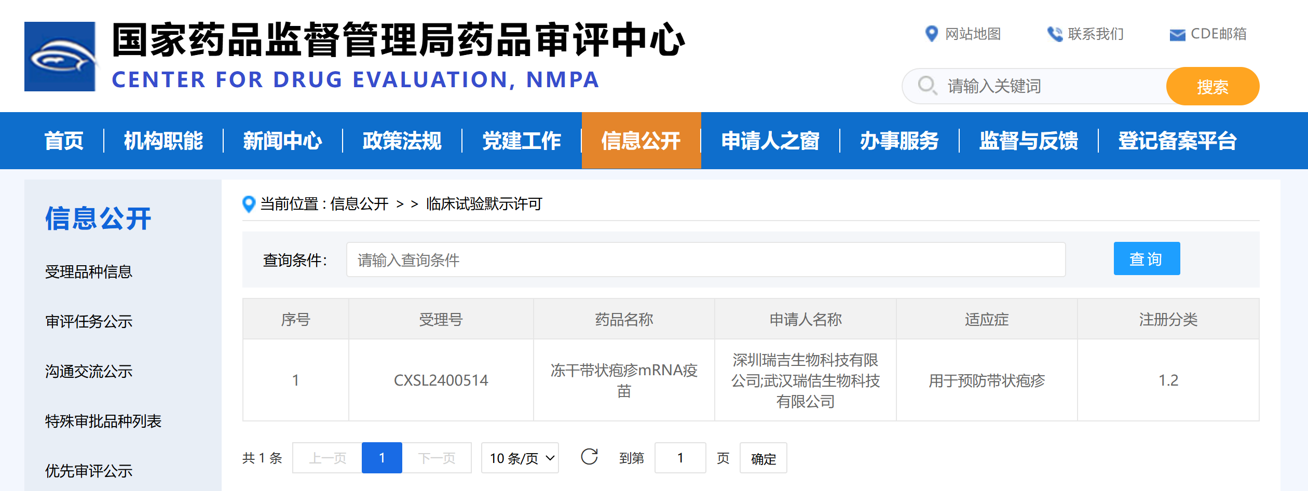This screenshot has height=491, width=1308.
Task: Open 优先审评公示 from the sidebar
Action: (x=88, y=471)
